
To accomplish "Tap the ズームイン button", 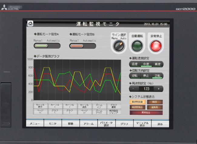I will coord(99,106).
